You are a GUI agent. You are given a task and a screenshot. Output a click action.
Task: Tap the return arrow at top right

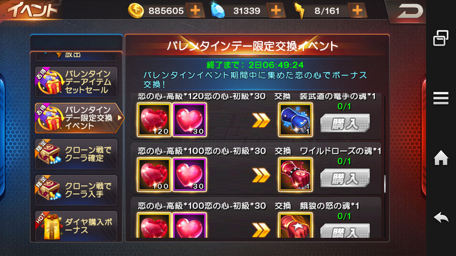tap(409, 11)
